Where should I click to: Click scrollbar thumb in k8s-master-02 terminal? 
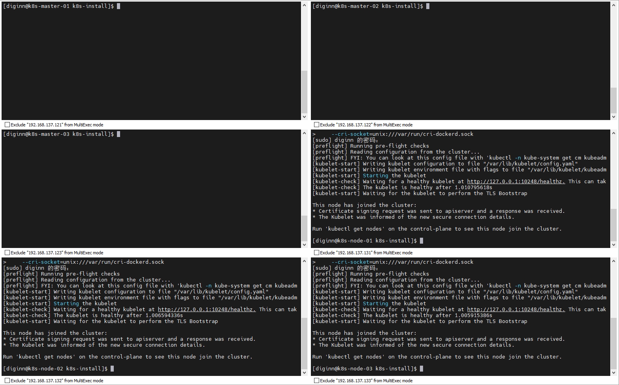coord(613,100)
